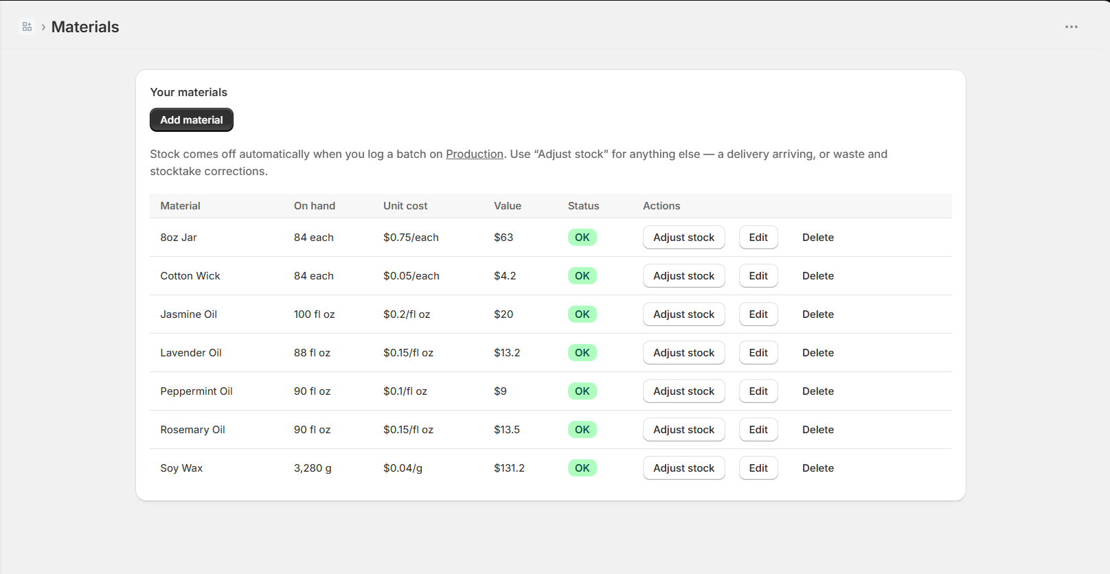Delete the Jasmine Oil row
This screenshot has width=1110, height=574.
(818, 314)
